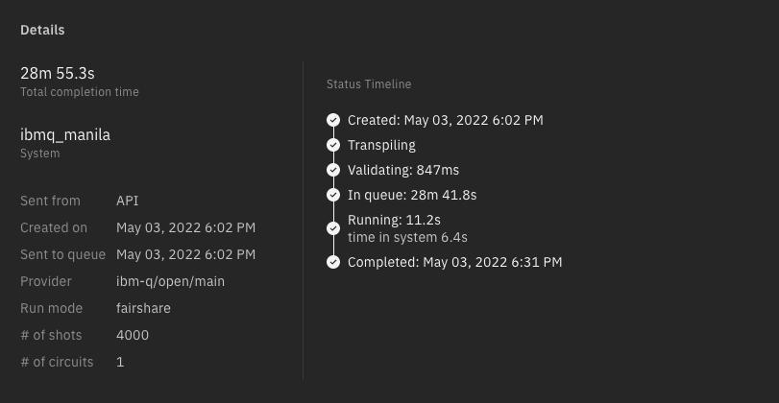The height and width of the screenshot is (403, 779).
Task: Click the Completed: May 03, 2022 entry
Action: [454, 262]
